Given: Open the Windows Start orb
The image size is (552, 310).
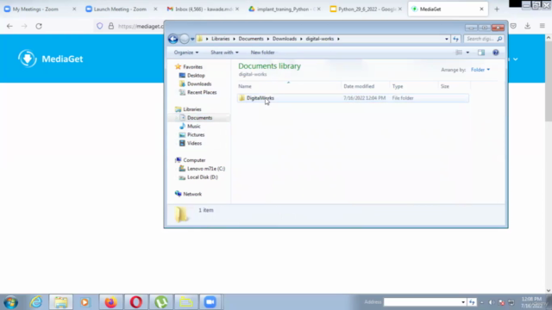Looking at the screenshot, I should 10,302.
